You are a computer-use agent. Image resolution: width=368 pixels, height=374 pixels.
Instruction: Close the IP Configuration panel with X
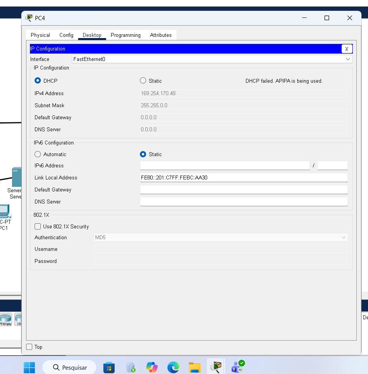click(x=347, y=49)
